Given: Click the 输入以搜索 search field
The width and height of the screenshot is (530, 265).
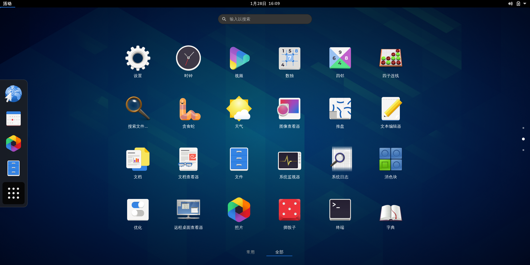Looking at the screenshot, I should [264, 19].
